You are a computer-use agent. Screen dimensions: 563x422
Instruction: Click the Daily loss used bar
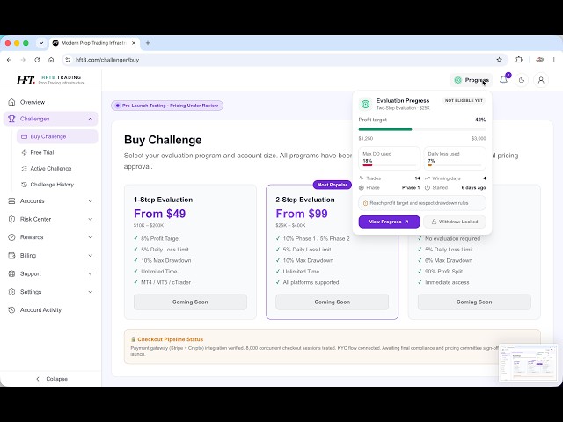pyautogui.click(x=455, y=165)
